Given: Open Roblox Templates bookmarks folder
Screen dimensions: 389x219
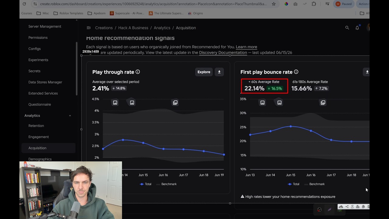Looking at the screenshot, I should 68,13.
